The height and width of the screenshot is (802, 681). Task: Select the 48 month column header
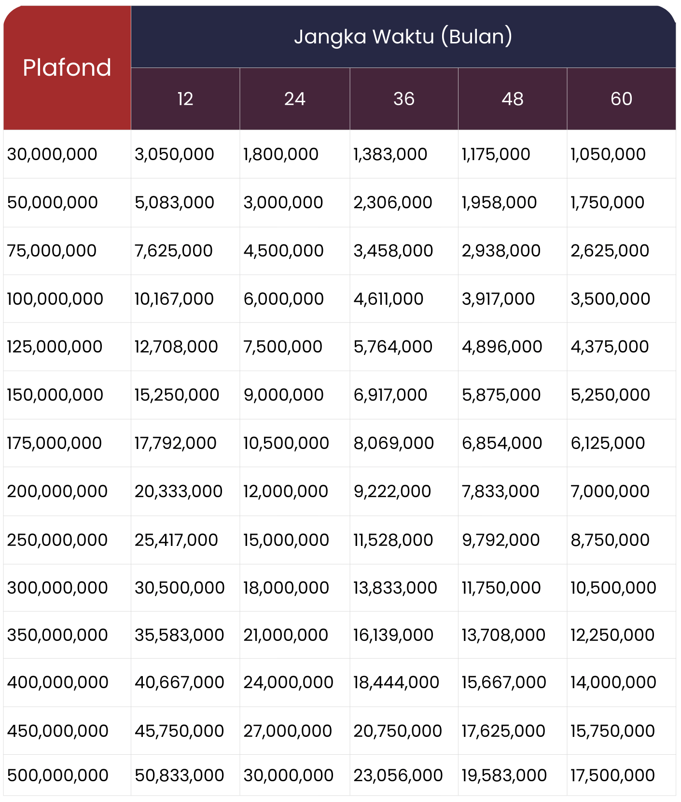click(x=512, y=99)
